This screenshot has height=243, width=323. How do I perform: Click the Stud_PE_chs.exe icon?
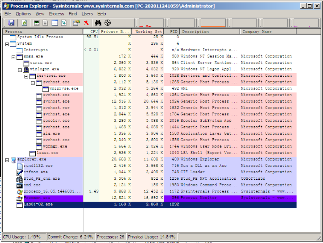point(19,179)
